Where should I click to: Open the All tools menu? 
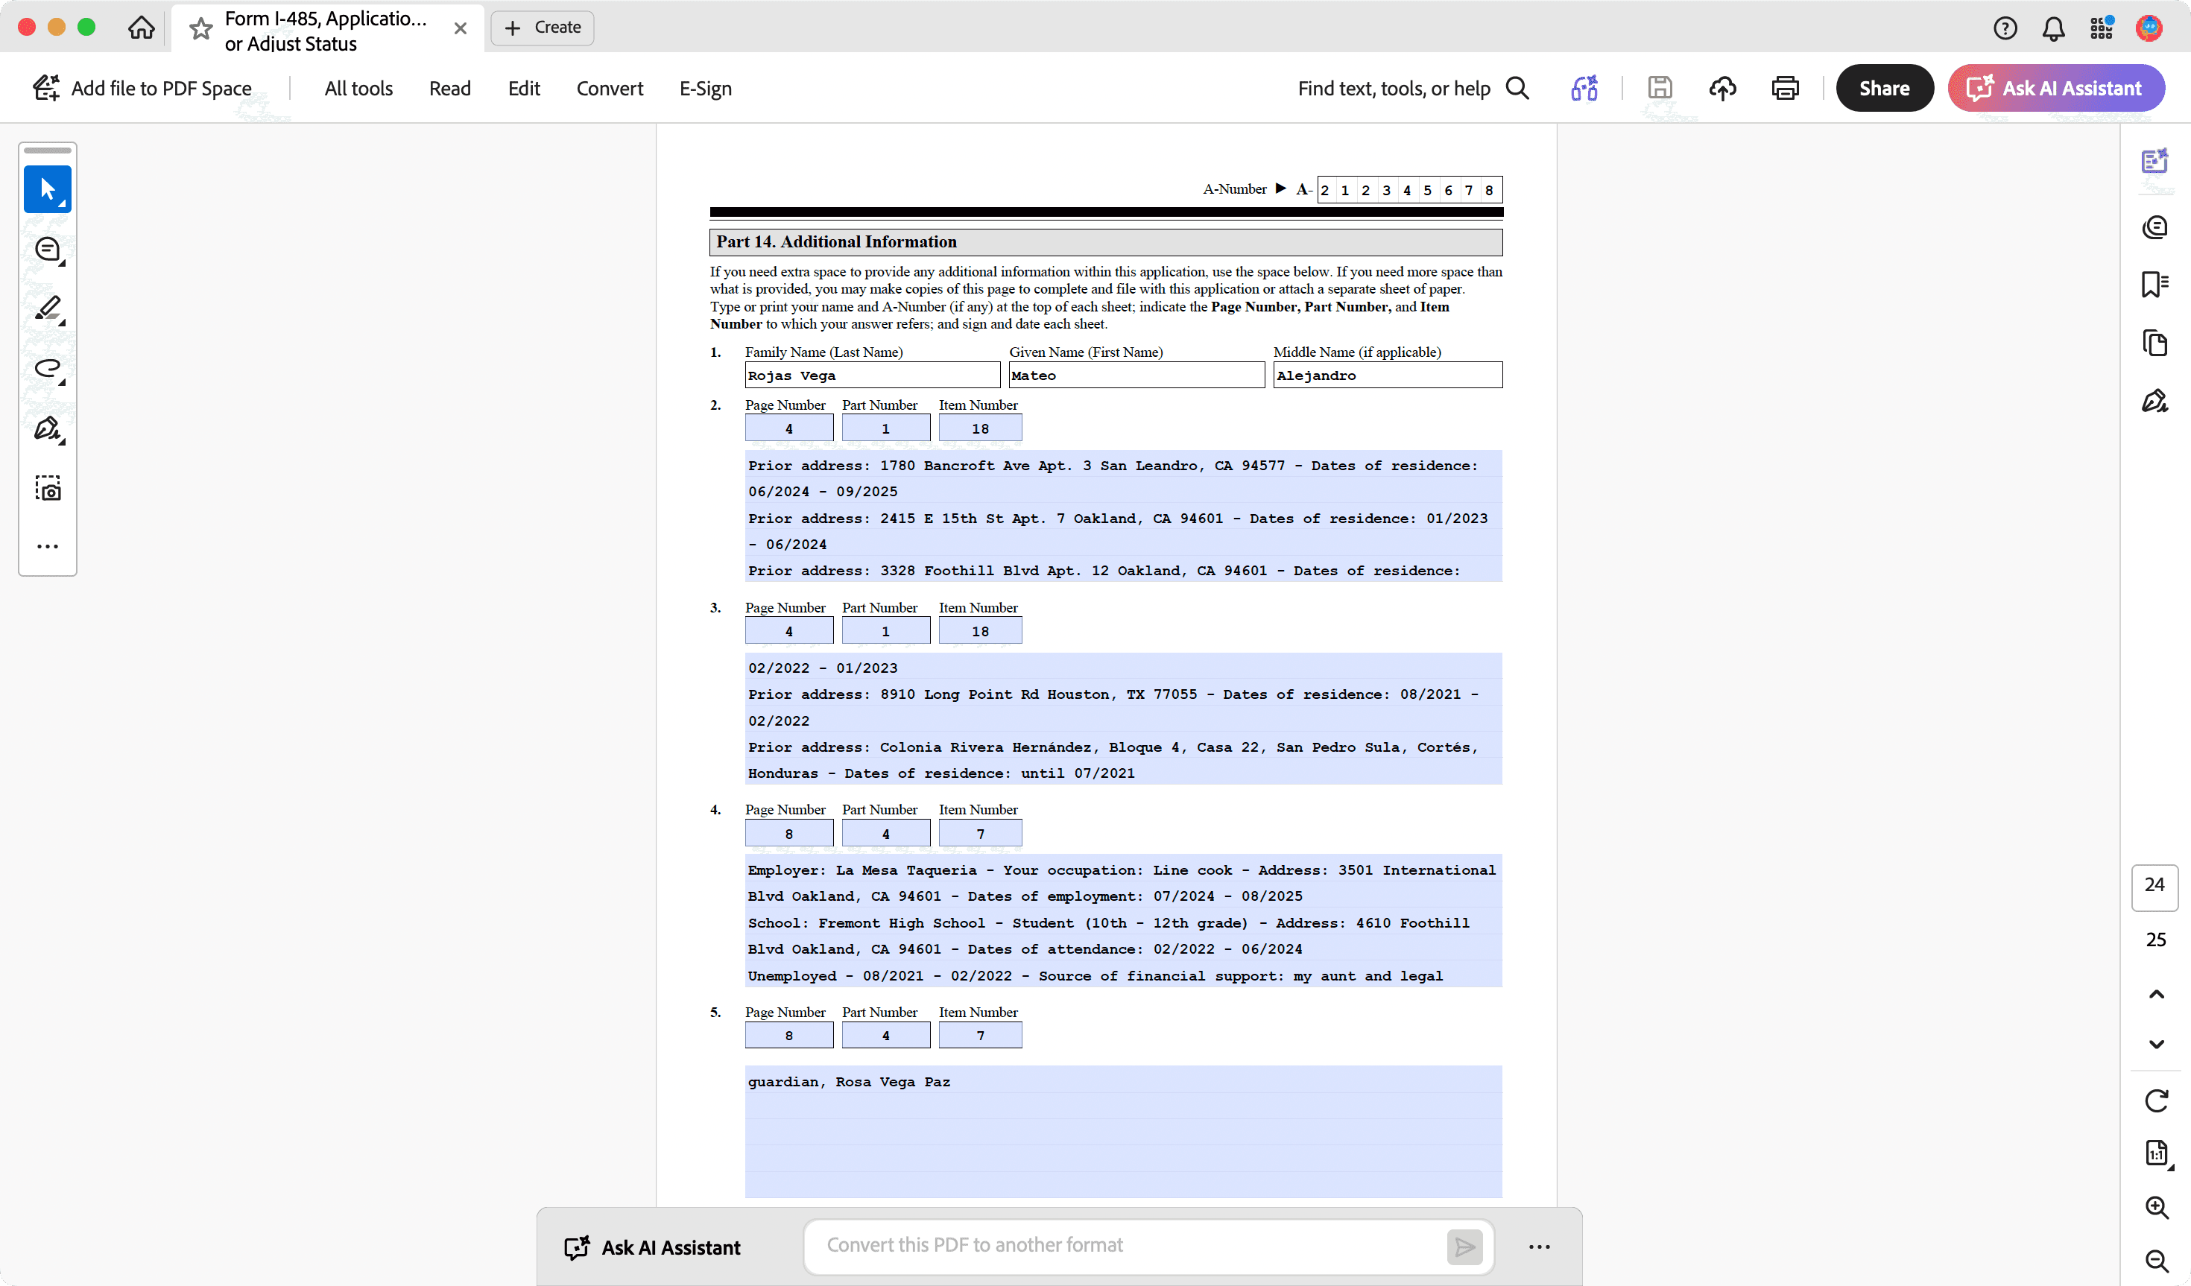coord(358,88)
